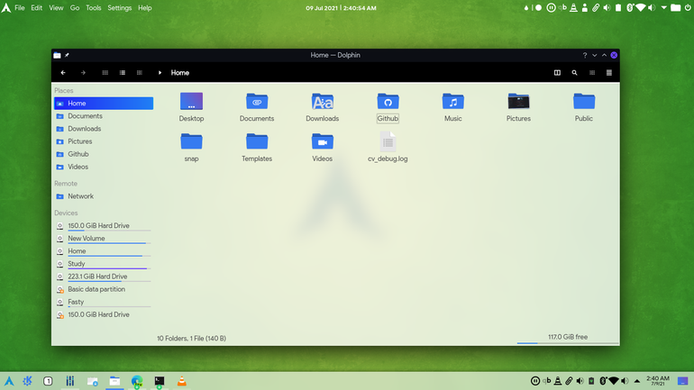
Task: Open Dolphin hamburger control menu
Action: pos(609,73)
